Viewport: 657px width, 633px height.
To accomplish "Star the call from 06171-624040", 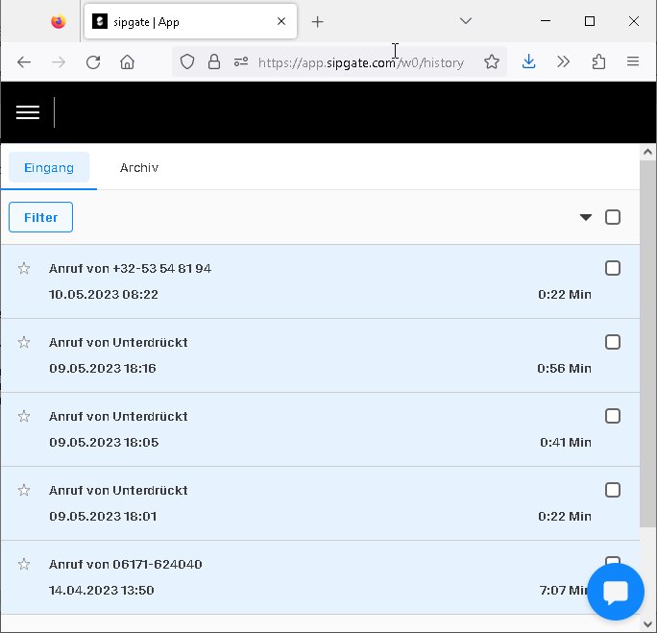I will pyautogui.click(x=25, y=565).
